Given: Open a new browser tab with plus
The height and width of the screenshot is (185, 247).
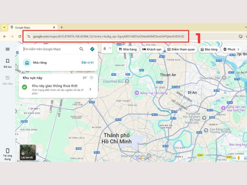Looking at the screenshot, I should [61, 27].
